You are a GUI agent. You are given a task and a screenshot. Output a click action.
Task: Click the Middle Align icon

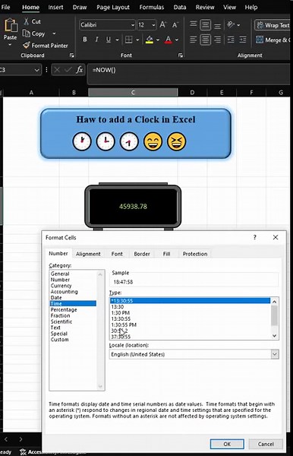pos(205,25)
